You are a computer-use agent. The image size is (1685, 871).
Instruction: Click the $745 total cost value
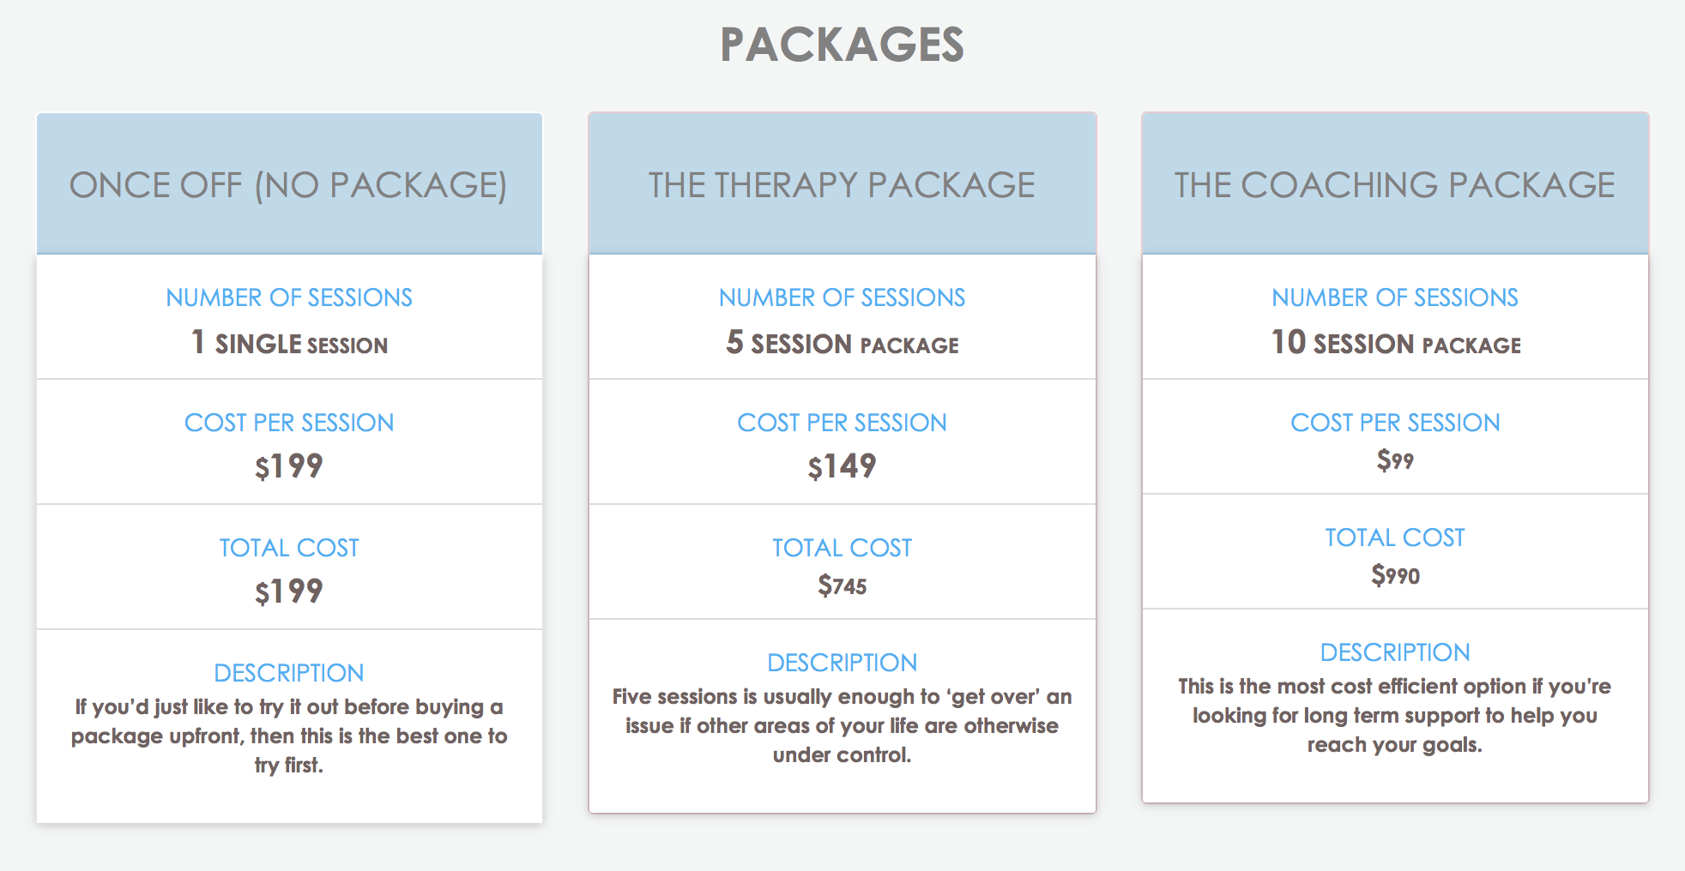click(x=842, y=586)
